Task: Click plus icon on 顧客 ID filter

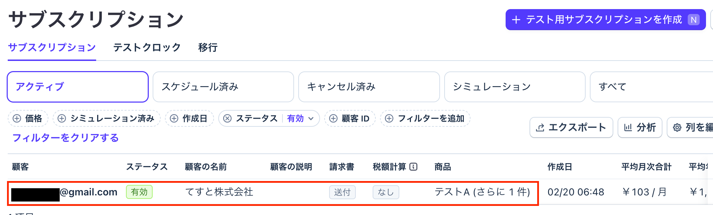Action: point(333,118)
